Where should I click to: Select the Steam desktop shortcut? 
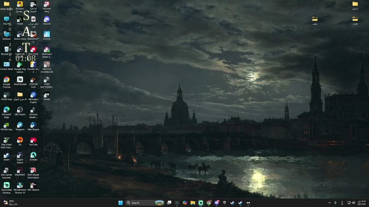coord(7,156)
